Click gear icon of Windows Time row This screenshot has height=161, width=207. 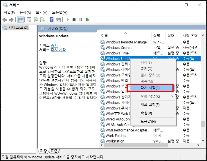[102, 53]
